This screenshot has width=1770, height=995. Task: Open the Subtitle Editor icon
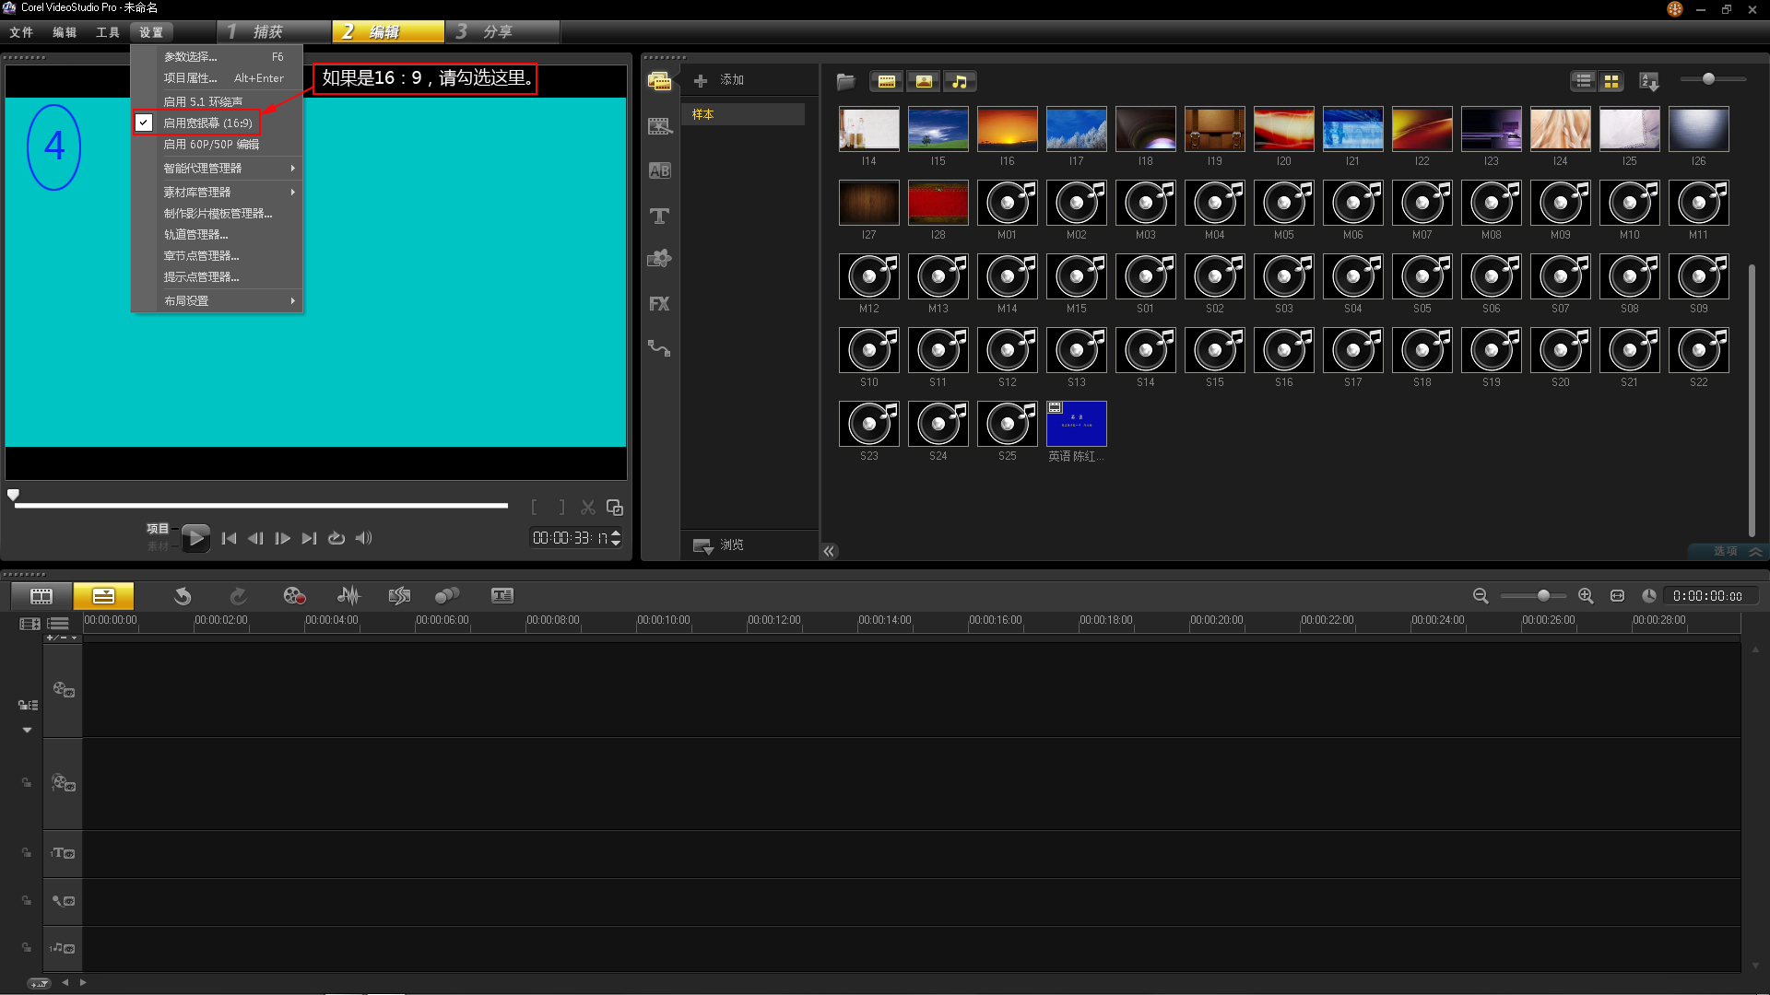pos(502,596)
